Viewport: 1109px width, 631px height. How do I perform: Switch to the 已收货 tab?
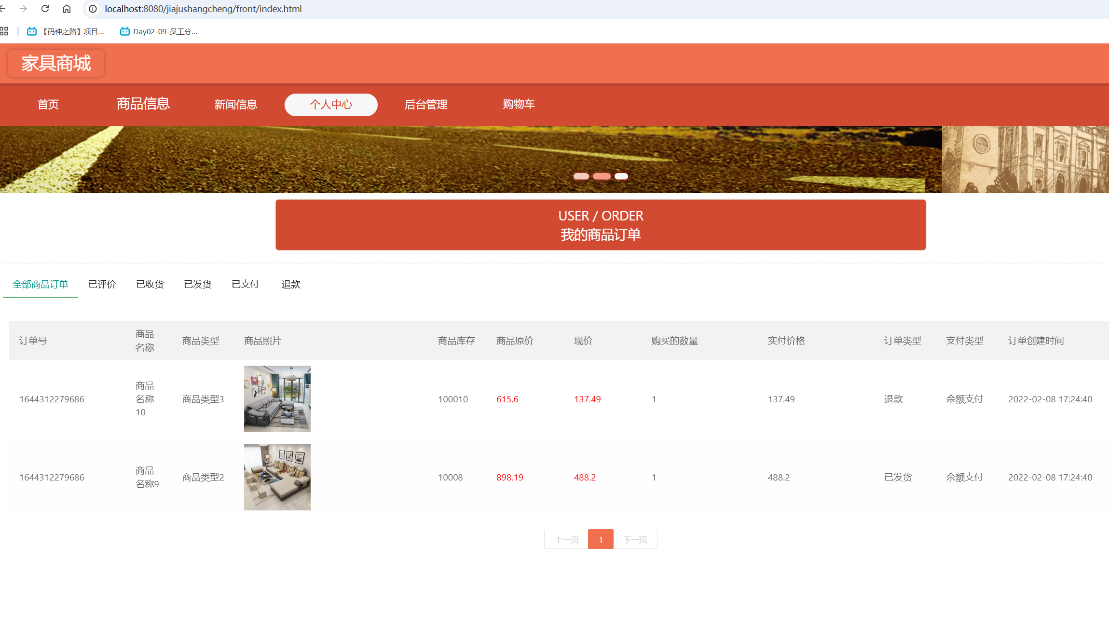150,284
